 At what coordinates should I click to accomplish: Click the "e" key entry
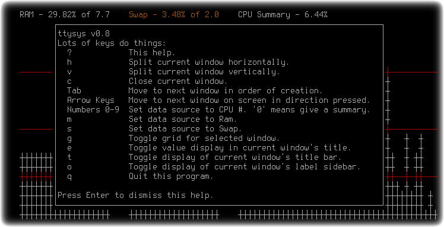click(x=69, y=148)
